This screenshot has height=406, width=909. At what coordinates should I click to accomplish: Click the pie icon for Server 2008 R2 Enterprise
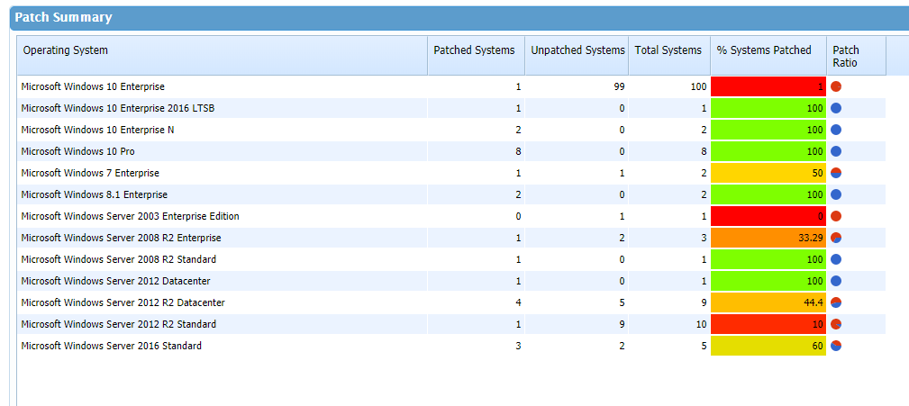point(836,238)
